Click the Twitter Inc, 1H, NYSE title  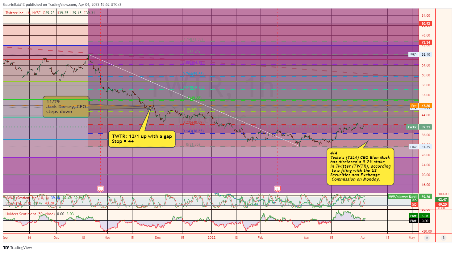click(x=23, y=13)
